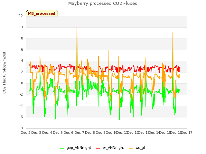Click the CO2 Flux y-axis title
This screenshot has height=154, width=206.
coord(4,73)
